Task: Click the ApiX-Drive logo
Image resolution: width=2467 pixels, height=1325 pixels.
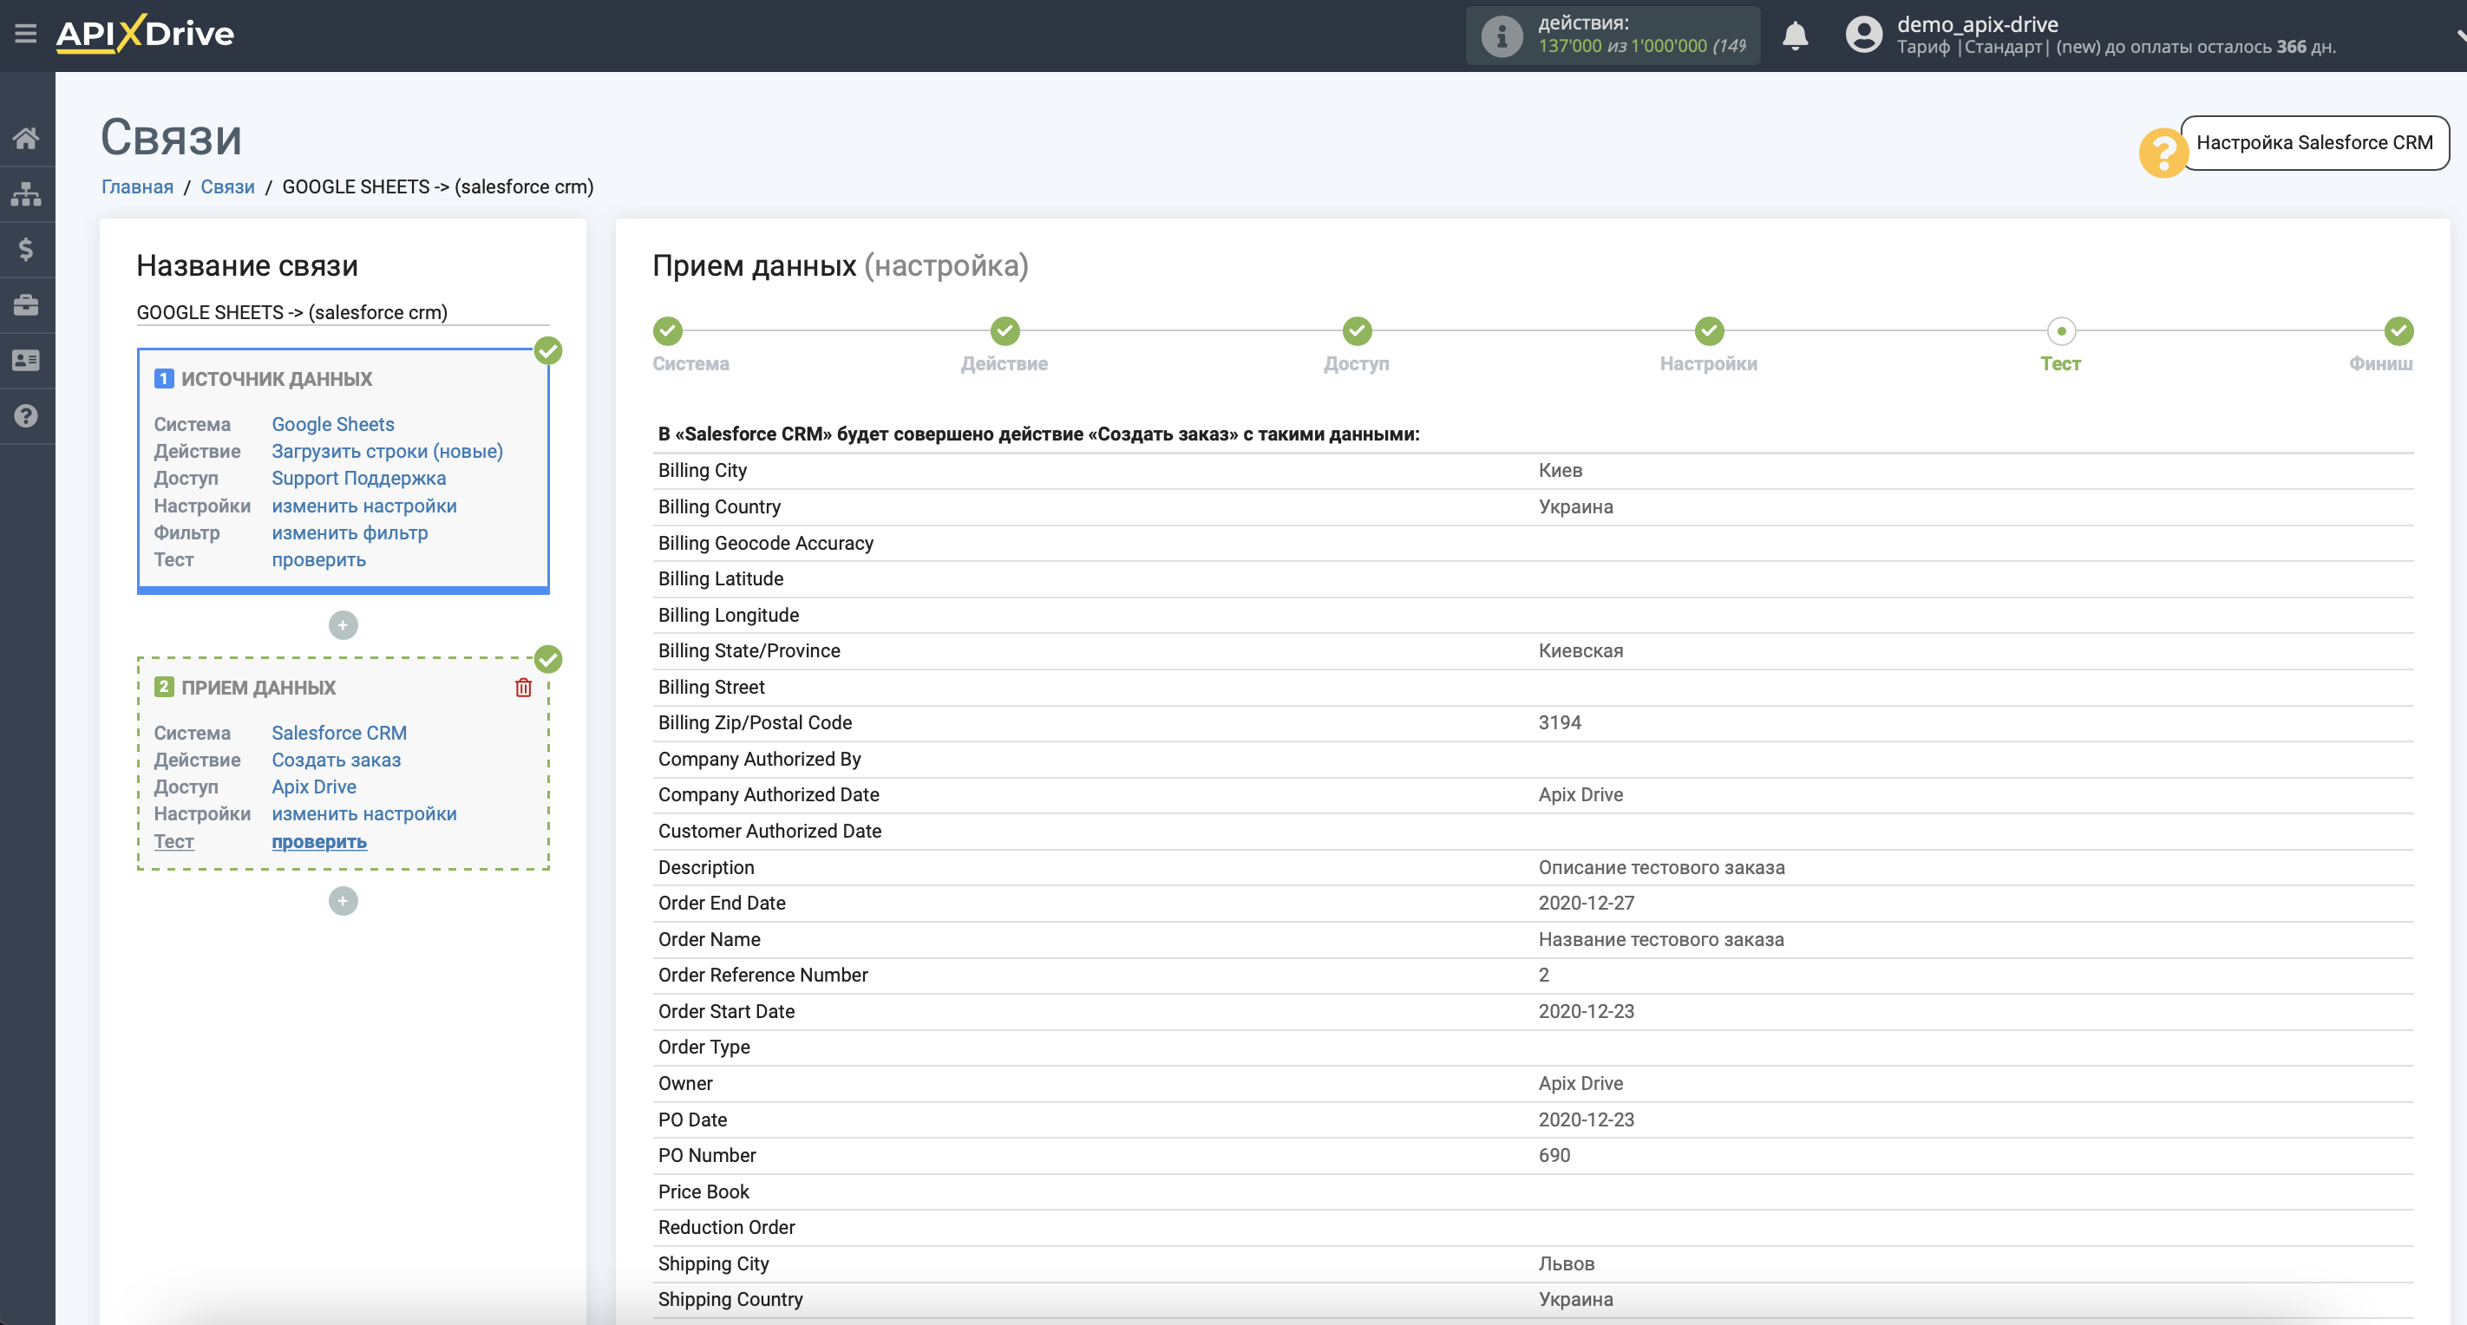Action: coord(145,35)
